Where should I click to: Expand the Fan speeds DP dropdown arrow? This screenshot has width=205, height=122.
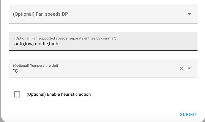(189, 14)
